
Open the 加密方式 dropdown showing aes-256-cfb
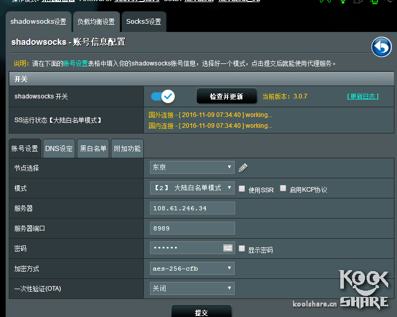point(192,269)
